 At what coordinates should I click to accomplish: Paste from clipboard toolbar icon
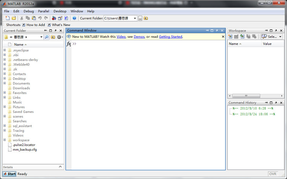(34, 18)
